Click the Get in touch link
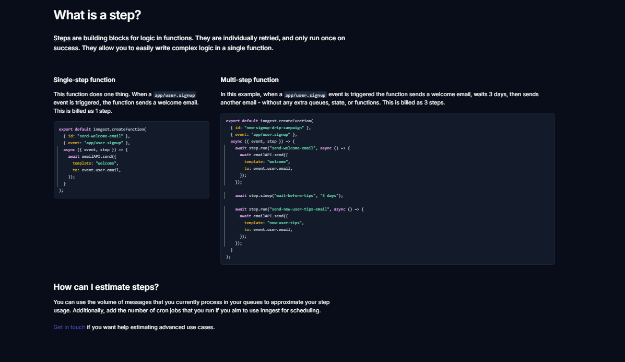The height and width of the screenshot is (362, 625). (x=69, y=328)
